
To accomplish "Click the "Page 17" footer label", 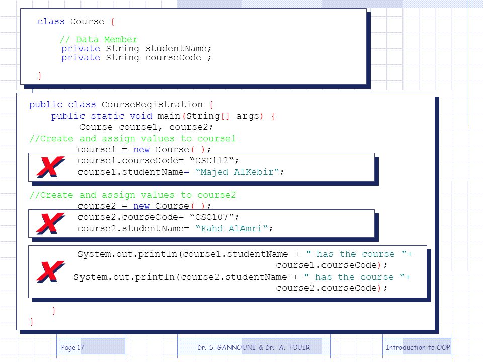I will [x=72, y=348].
